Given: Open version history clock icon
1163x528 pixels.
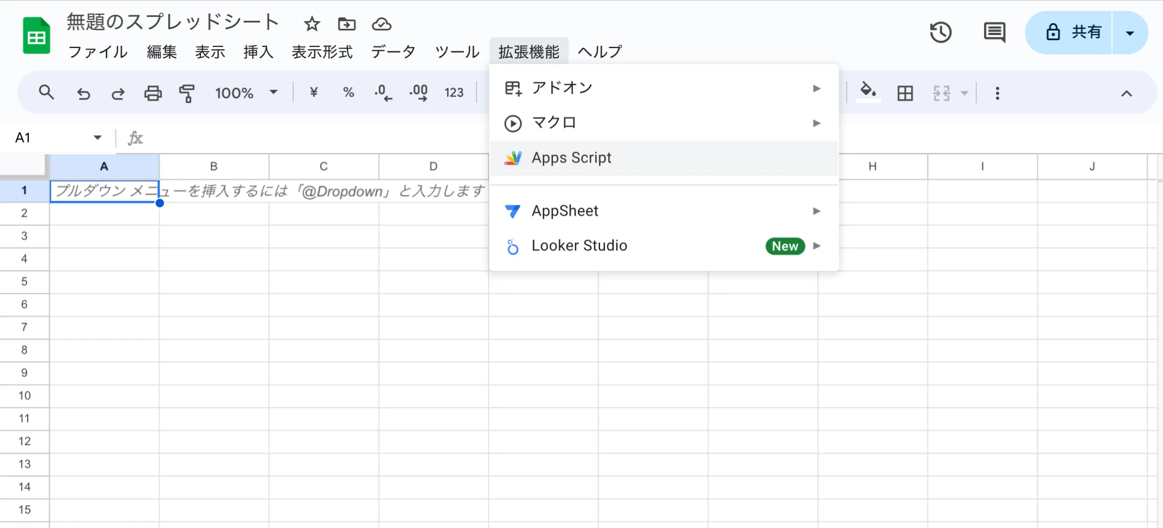Looking at the screenshot, I should coord(941,32).
